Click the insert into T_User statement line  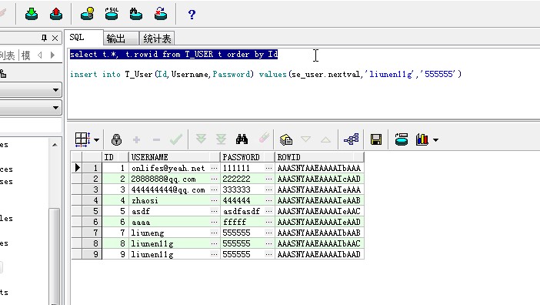pos(265,74)
